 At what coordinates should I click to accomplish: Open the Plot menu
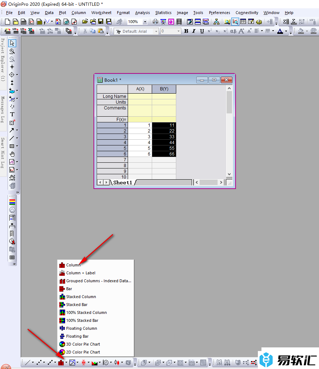click(x=62, y=13)
